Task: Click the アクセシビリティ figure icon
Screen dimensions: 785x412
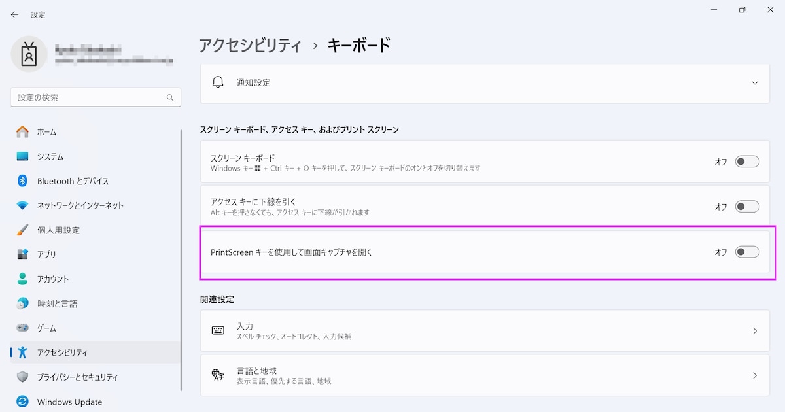Action: [23, 352]
